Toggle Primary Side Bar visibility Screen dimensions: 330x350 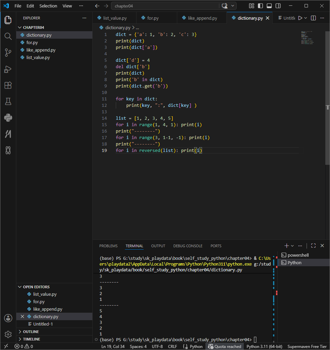click(260, 6)
